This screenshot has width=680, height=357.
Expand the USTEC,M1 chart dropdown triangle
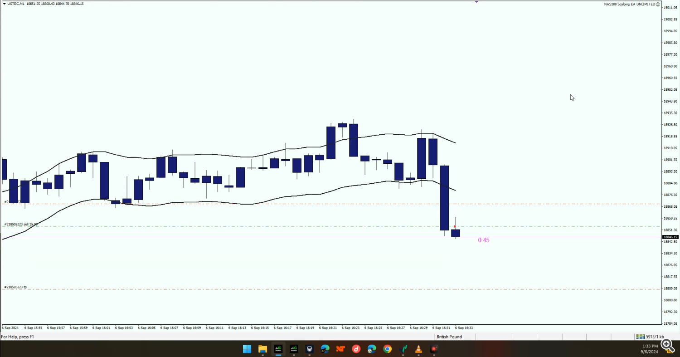point(4,4)
